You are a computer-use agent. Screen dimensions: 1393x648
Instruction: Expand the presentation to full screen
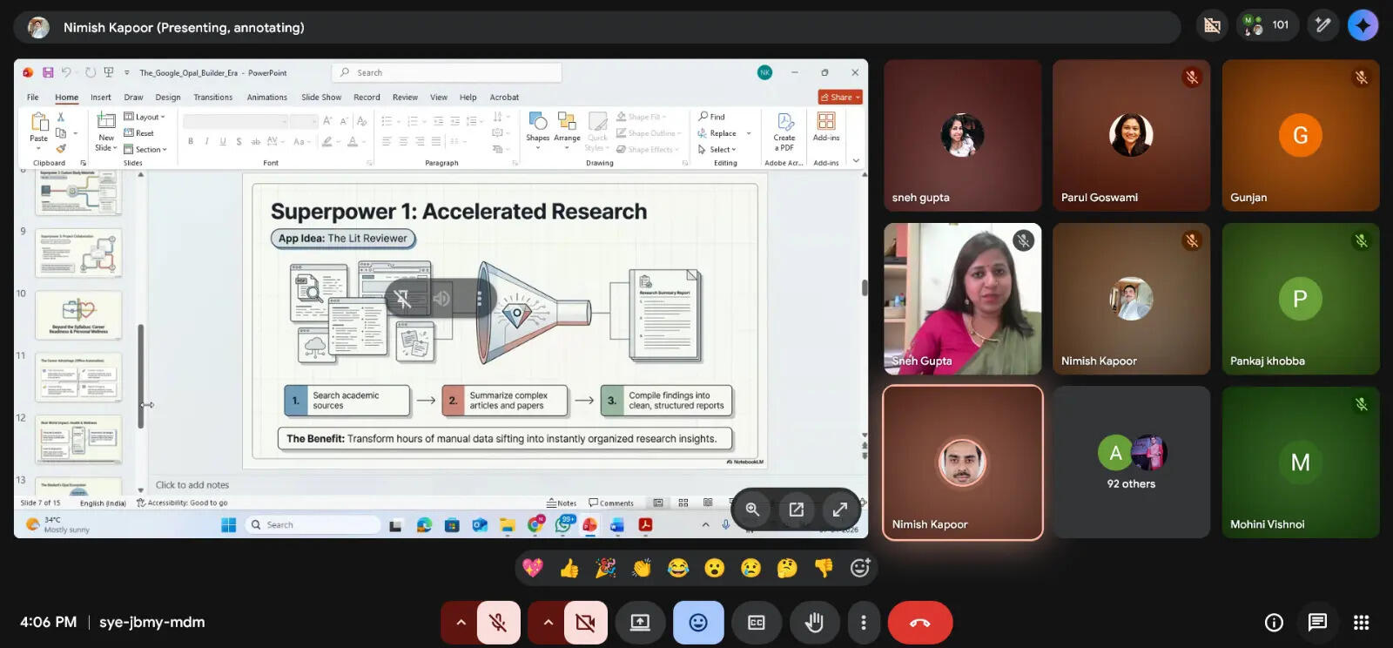coord(840,510)
